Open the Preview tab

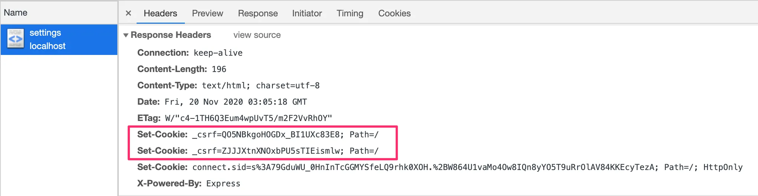[207, 13]
